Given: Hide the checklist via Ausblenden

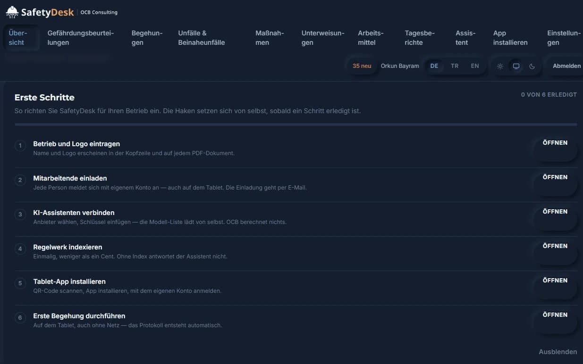Looking at the screenshot, I should point(558,352).
